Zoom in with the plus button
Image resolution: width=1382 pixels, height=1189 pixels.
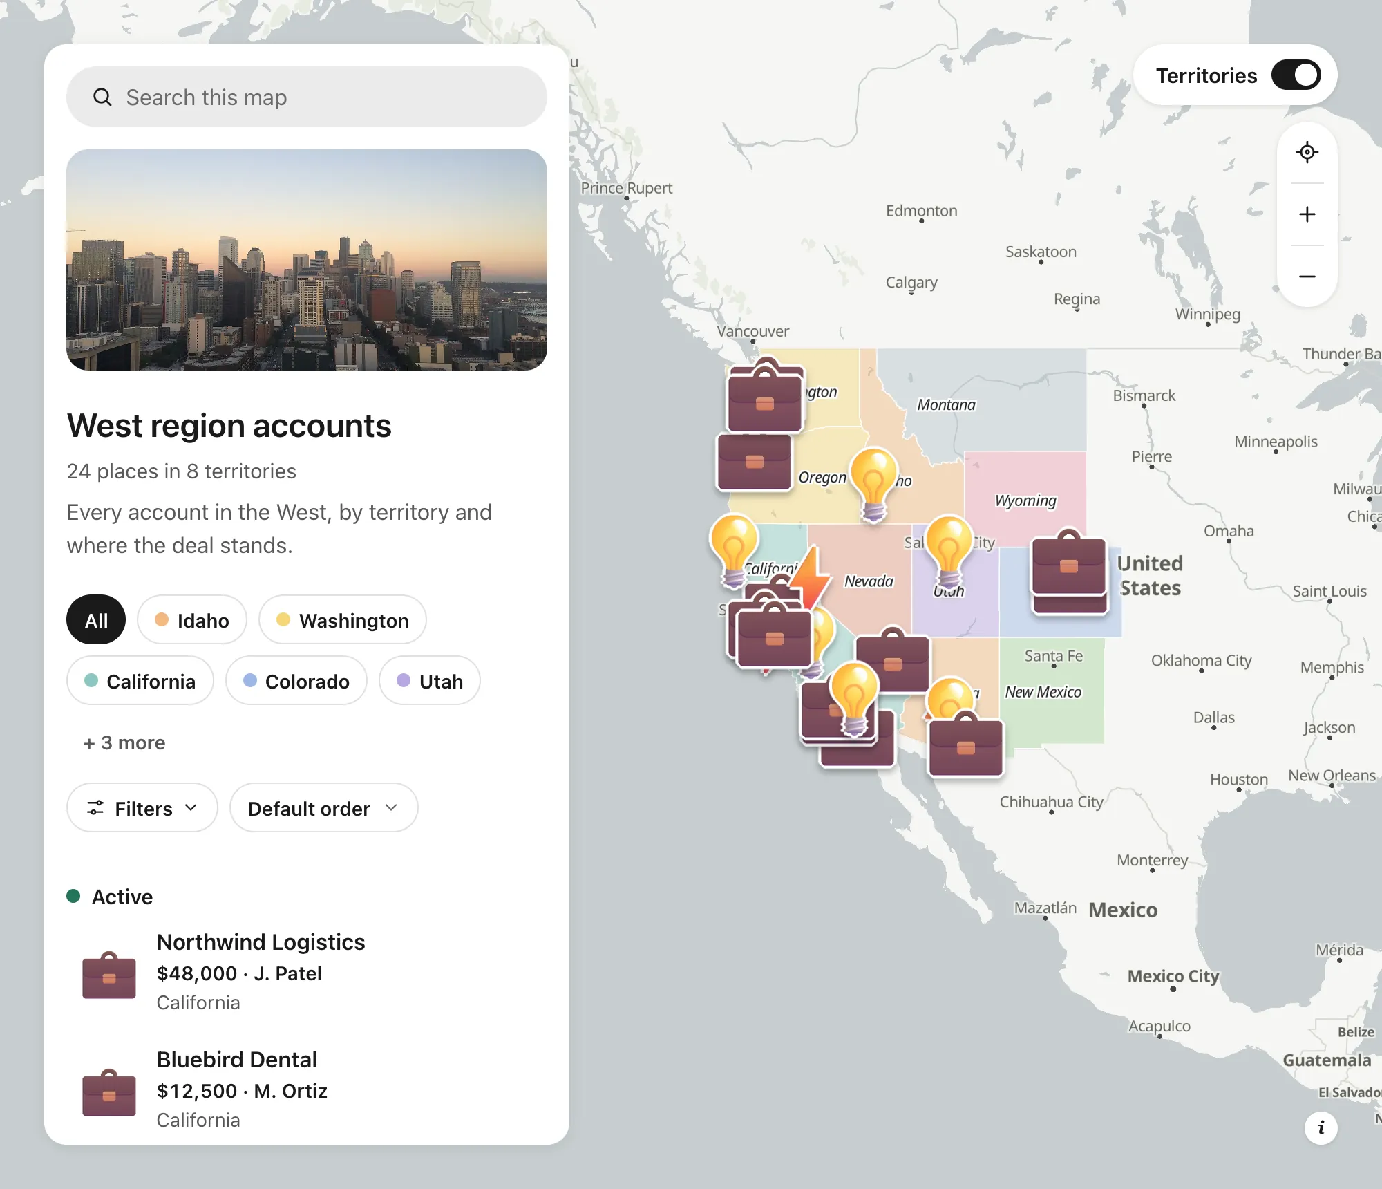pyautogui.click(x=1307, y=214)
